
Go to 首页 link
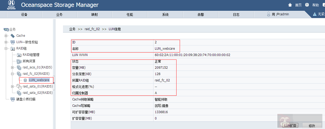[x=298, y=5]
